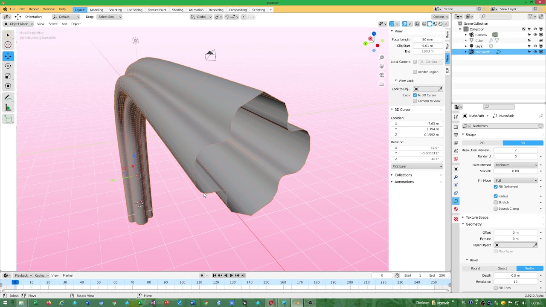Enable the Stretch checkbox
This screenshot has width=546, height=307.
(x=496, y=203)
